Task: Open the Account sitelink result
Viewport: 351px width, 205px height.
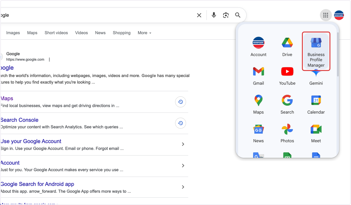Action: (10, 163)
